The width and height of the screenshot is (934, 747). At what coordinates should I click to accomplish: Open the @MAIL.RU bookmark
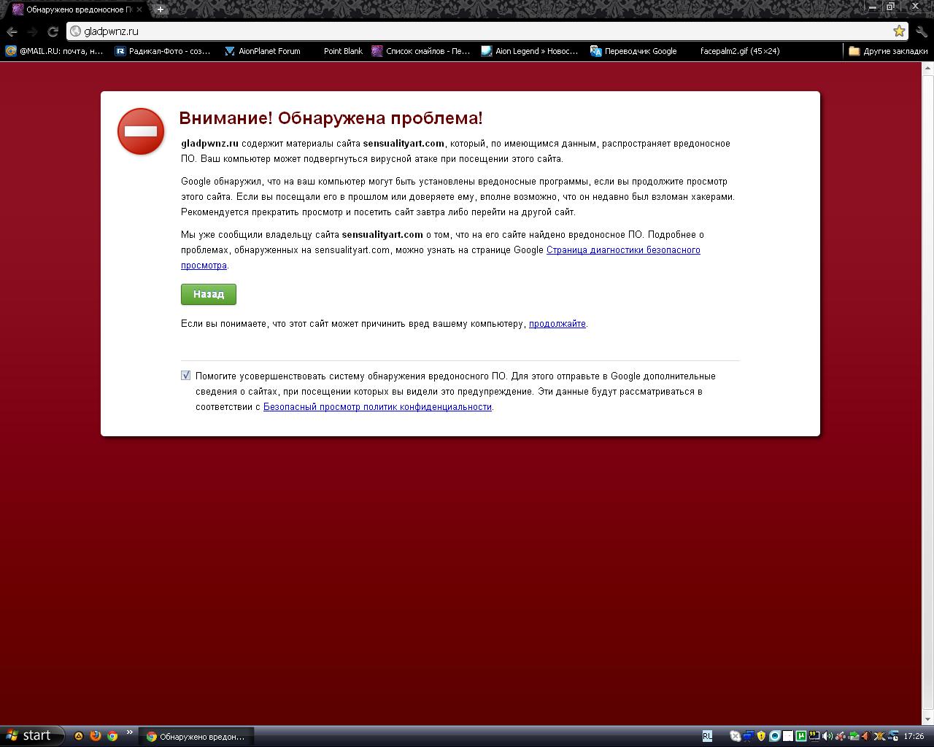[54, 51]
